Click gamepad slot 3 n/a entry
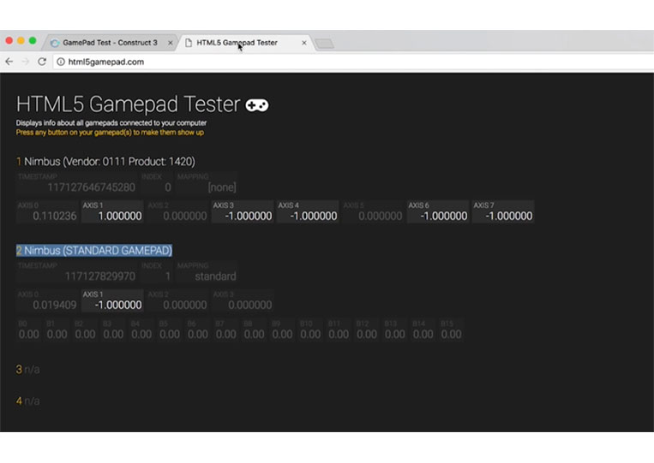Viewport: 654px width, 463px height. point(28,370)
